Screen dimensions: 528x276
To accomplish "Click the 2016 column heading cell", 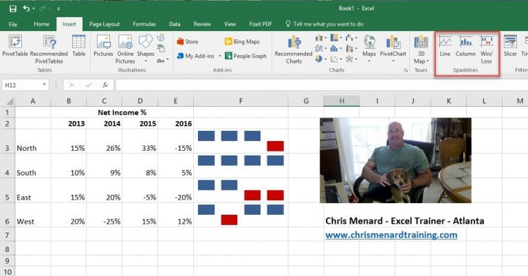I will pyautogui.click(x=175, y=123).
